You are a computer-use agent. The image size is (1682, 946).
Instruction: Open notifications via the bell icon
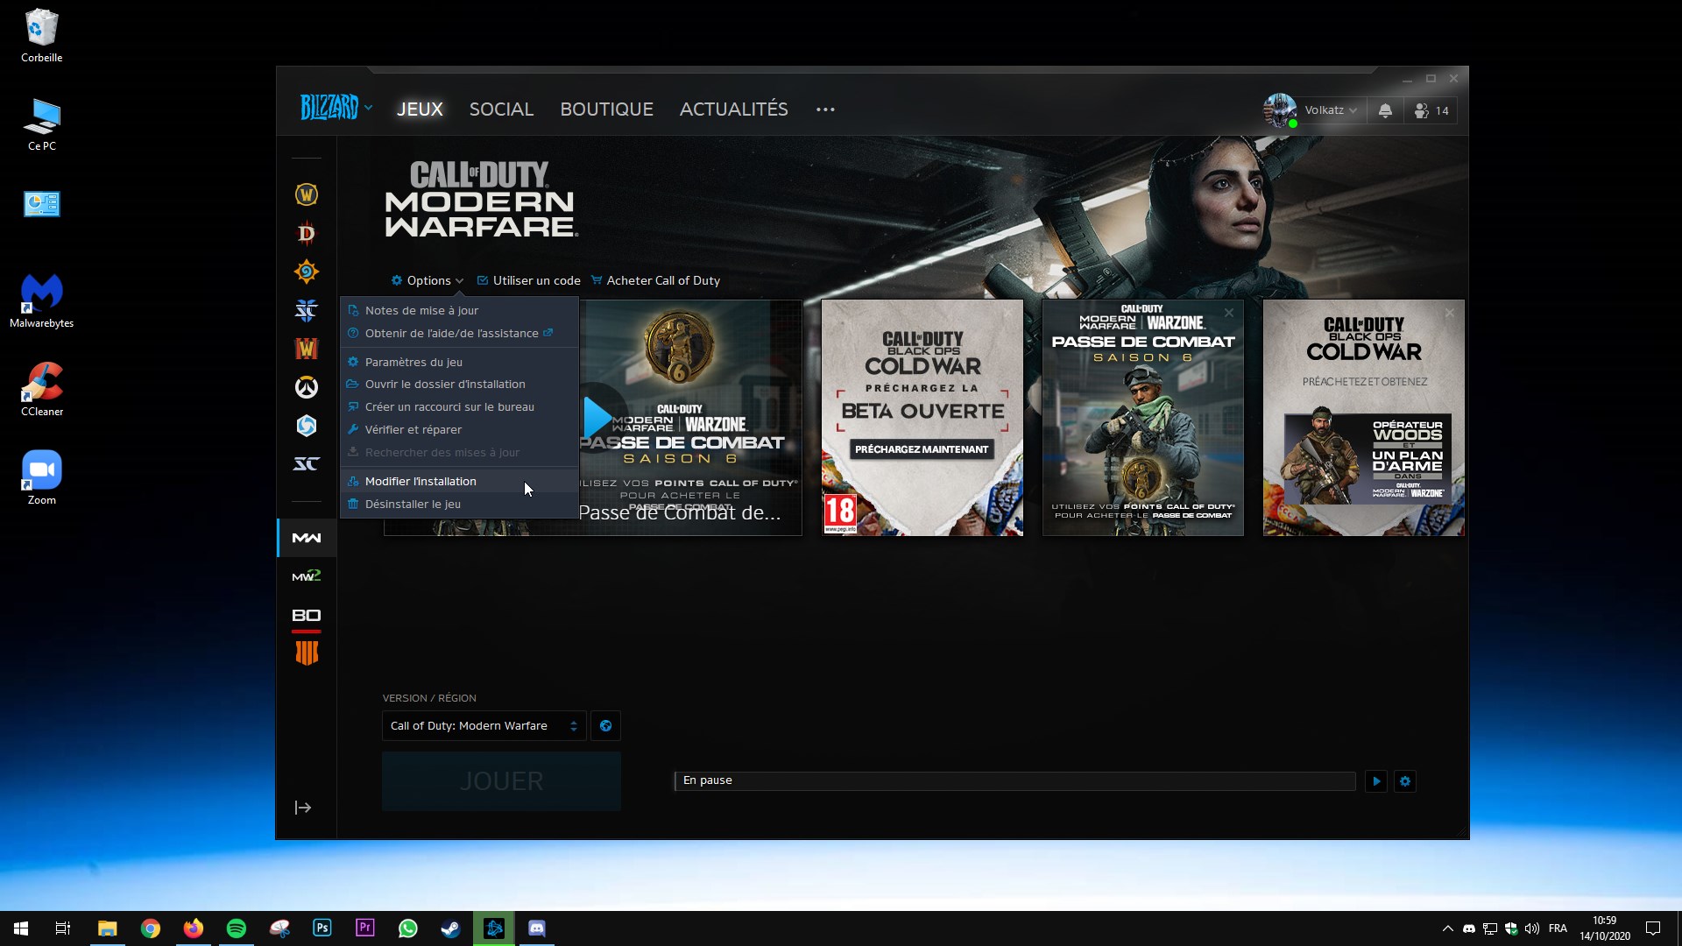pyautogui.click(x=1385, y=110)
